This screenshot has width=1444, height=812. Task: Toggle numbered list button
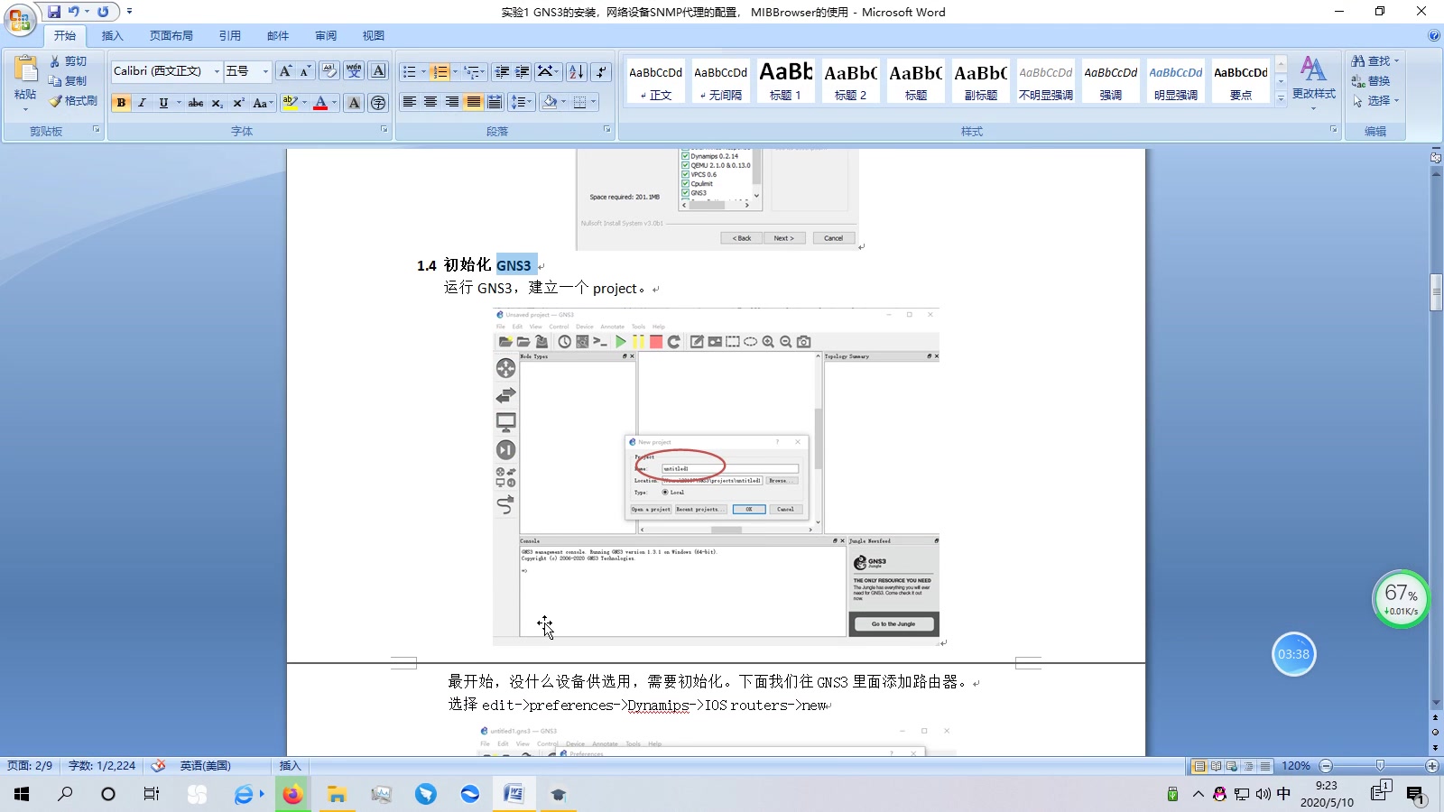click(440, 71)
